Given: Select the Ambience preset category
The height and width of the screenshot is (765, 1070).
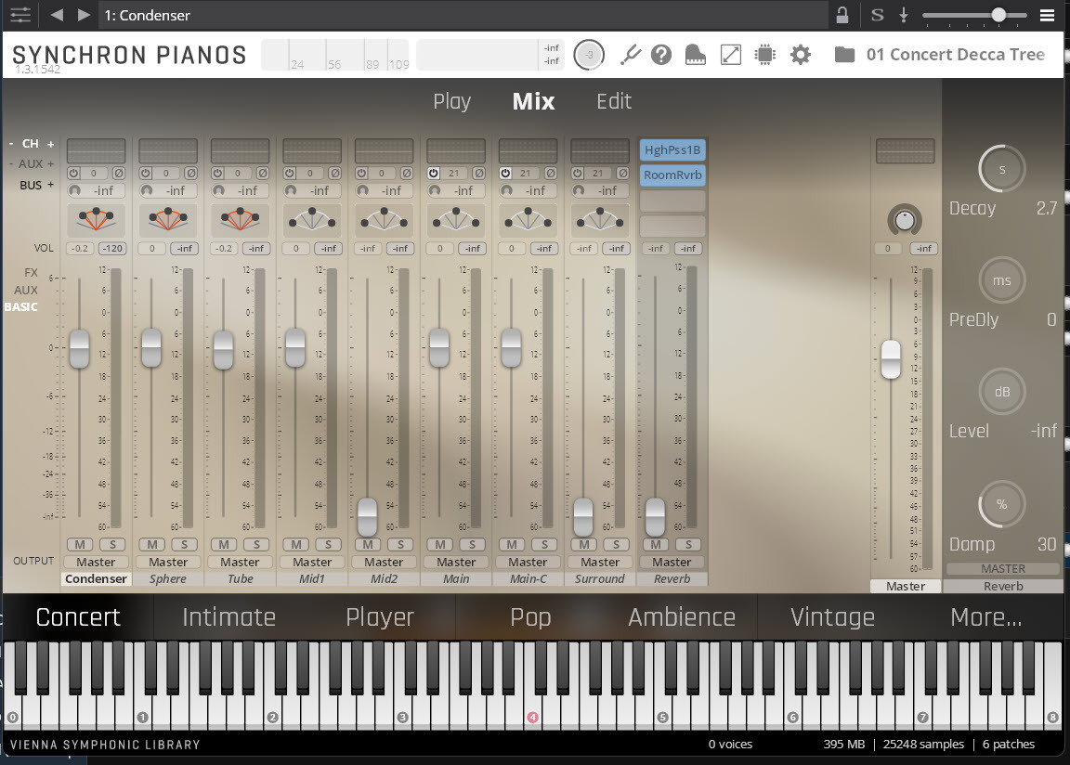Looking at the screenshot, I should tap(681, 617).
